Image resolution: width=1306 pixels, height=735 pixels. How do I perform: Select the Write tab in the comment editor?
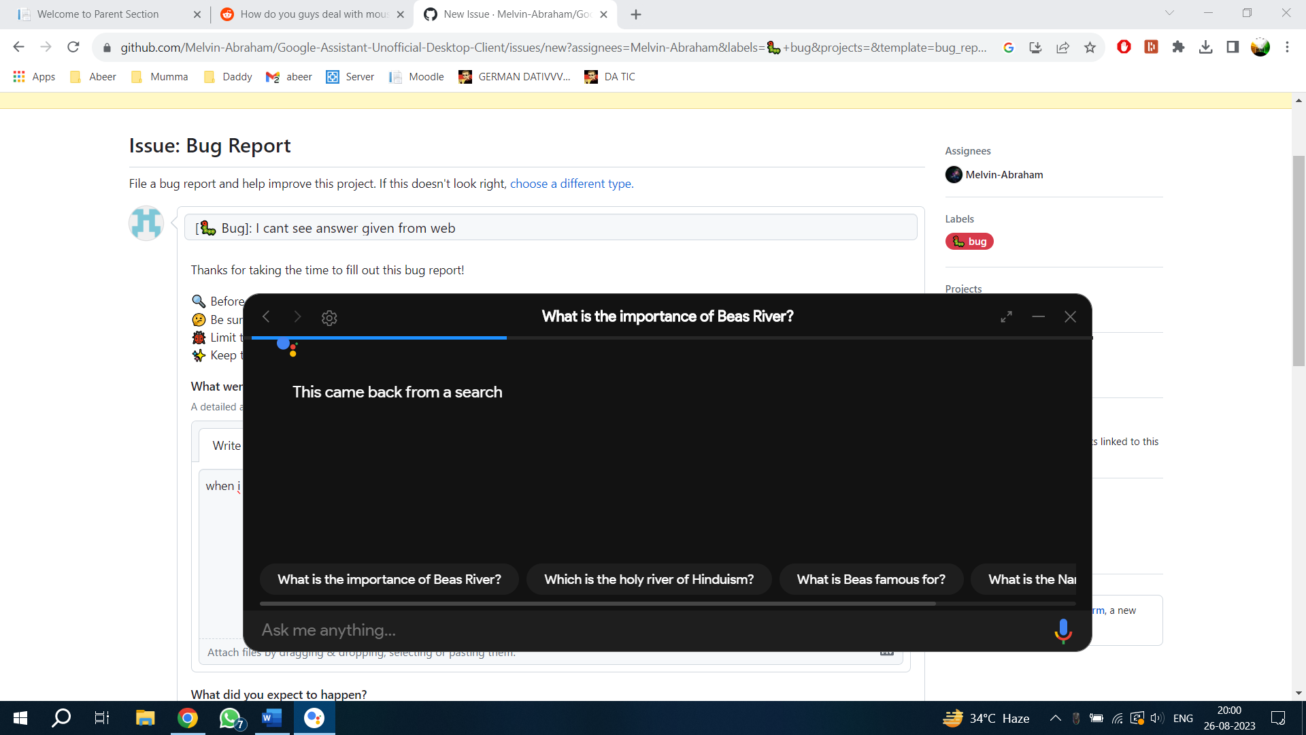pyautogui.click(x=227, y=445)
